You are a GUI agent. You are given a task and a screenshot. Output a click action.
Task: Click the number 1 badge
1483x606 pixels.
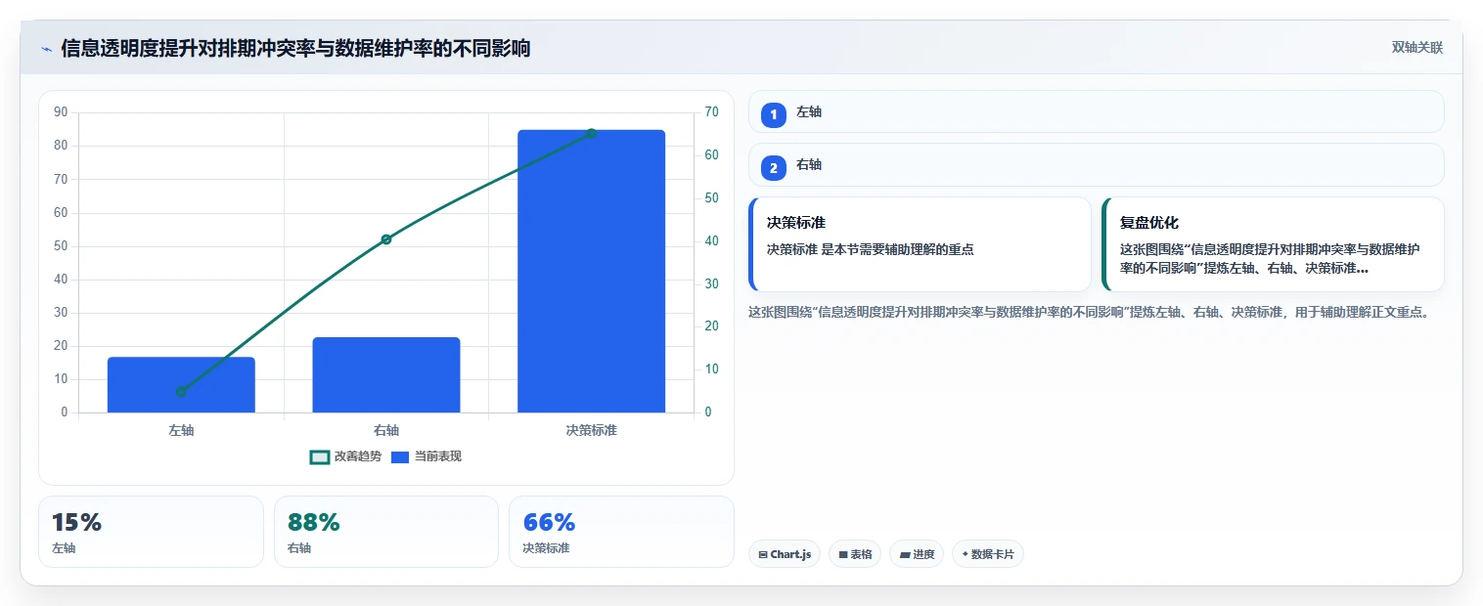[x=773, y=115]
